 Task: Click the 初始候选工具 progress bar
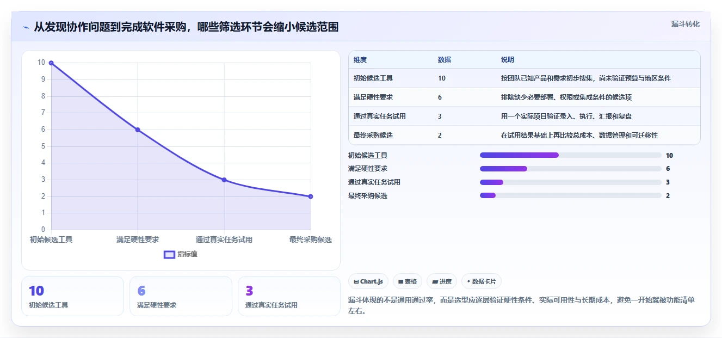pyautogui.click(x=571, y=155)
